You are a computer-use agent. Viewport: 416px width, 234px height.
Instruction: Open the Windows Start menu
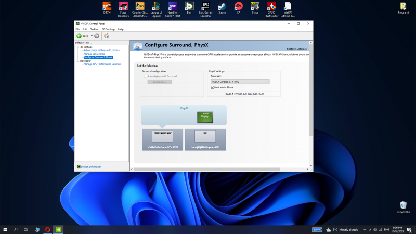[5, 230]
